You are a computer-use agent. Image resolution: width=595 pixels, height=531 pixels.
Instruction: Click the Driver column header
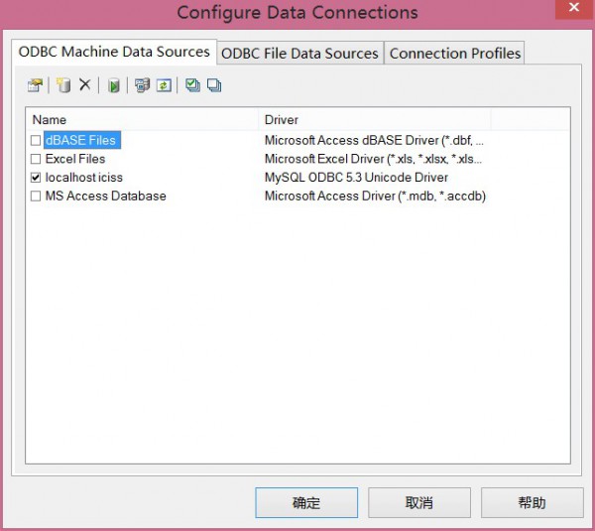pos(375,120)
